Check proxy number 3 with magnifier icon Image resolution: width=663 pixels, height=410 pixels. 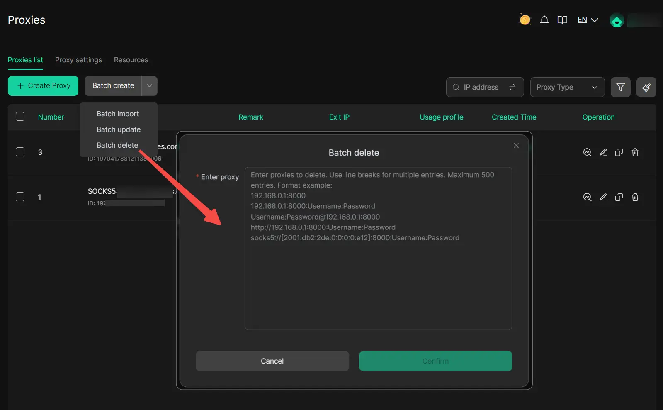tap(587, 152)
